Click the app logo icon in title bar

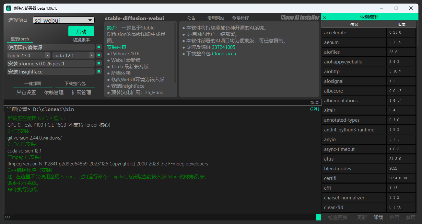pos(9,8)
